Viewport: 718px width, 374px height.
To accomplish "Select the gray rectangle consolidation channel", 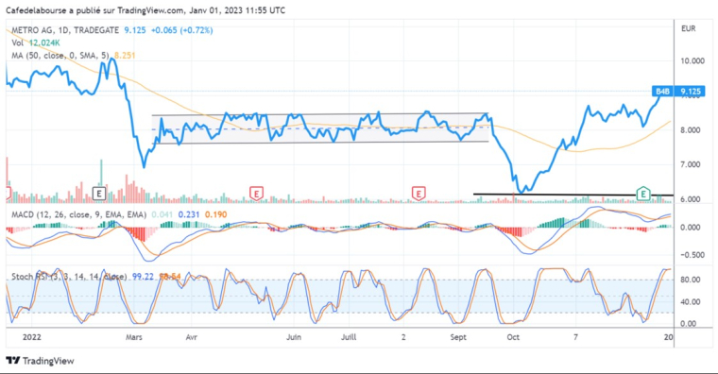I will pyautogui.click(x=320, y=128).
